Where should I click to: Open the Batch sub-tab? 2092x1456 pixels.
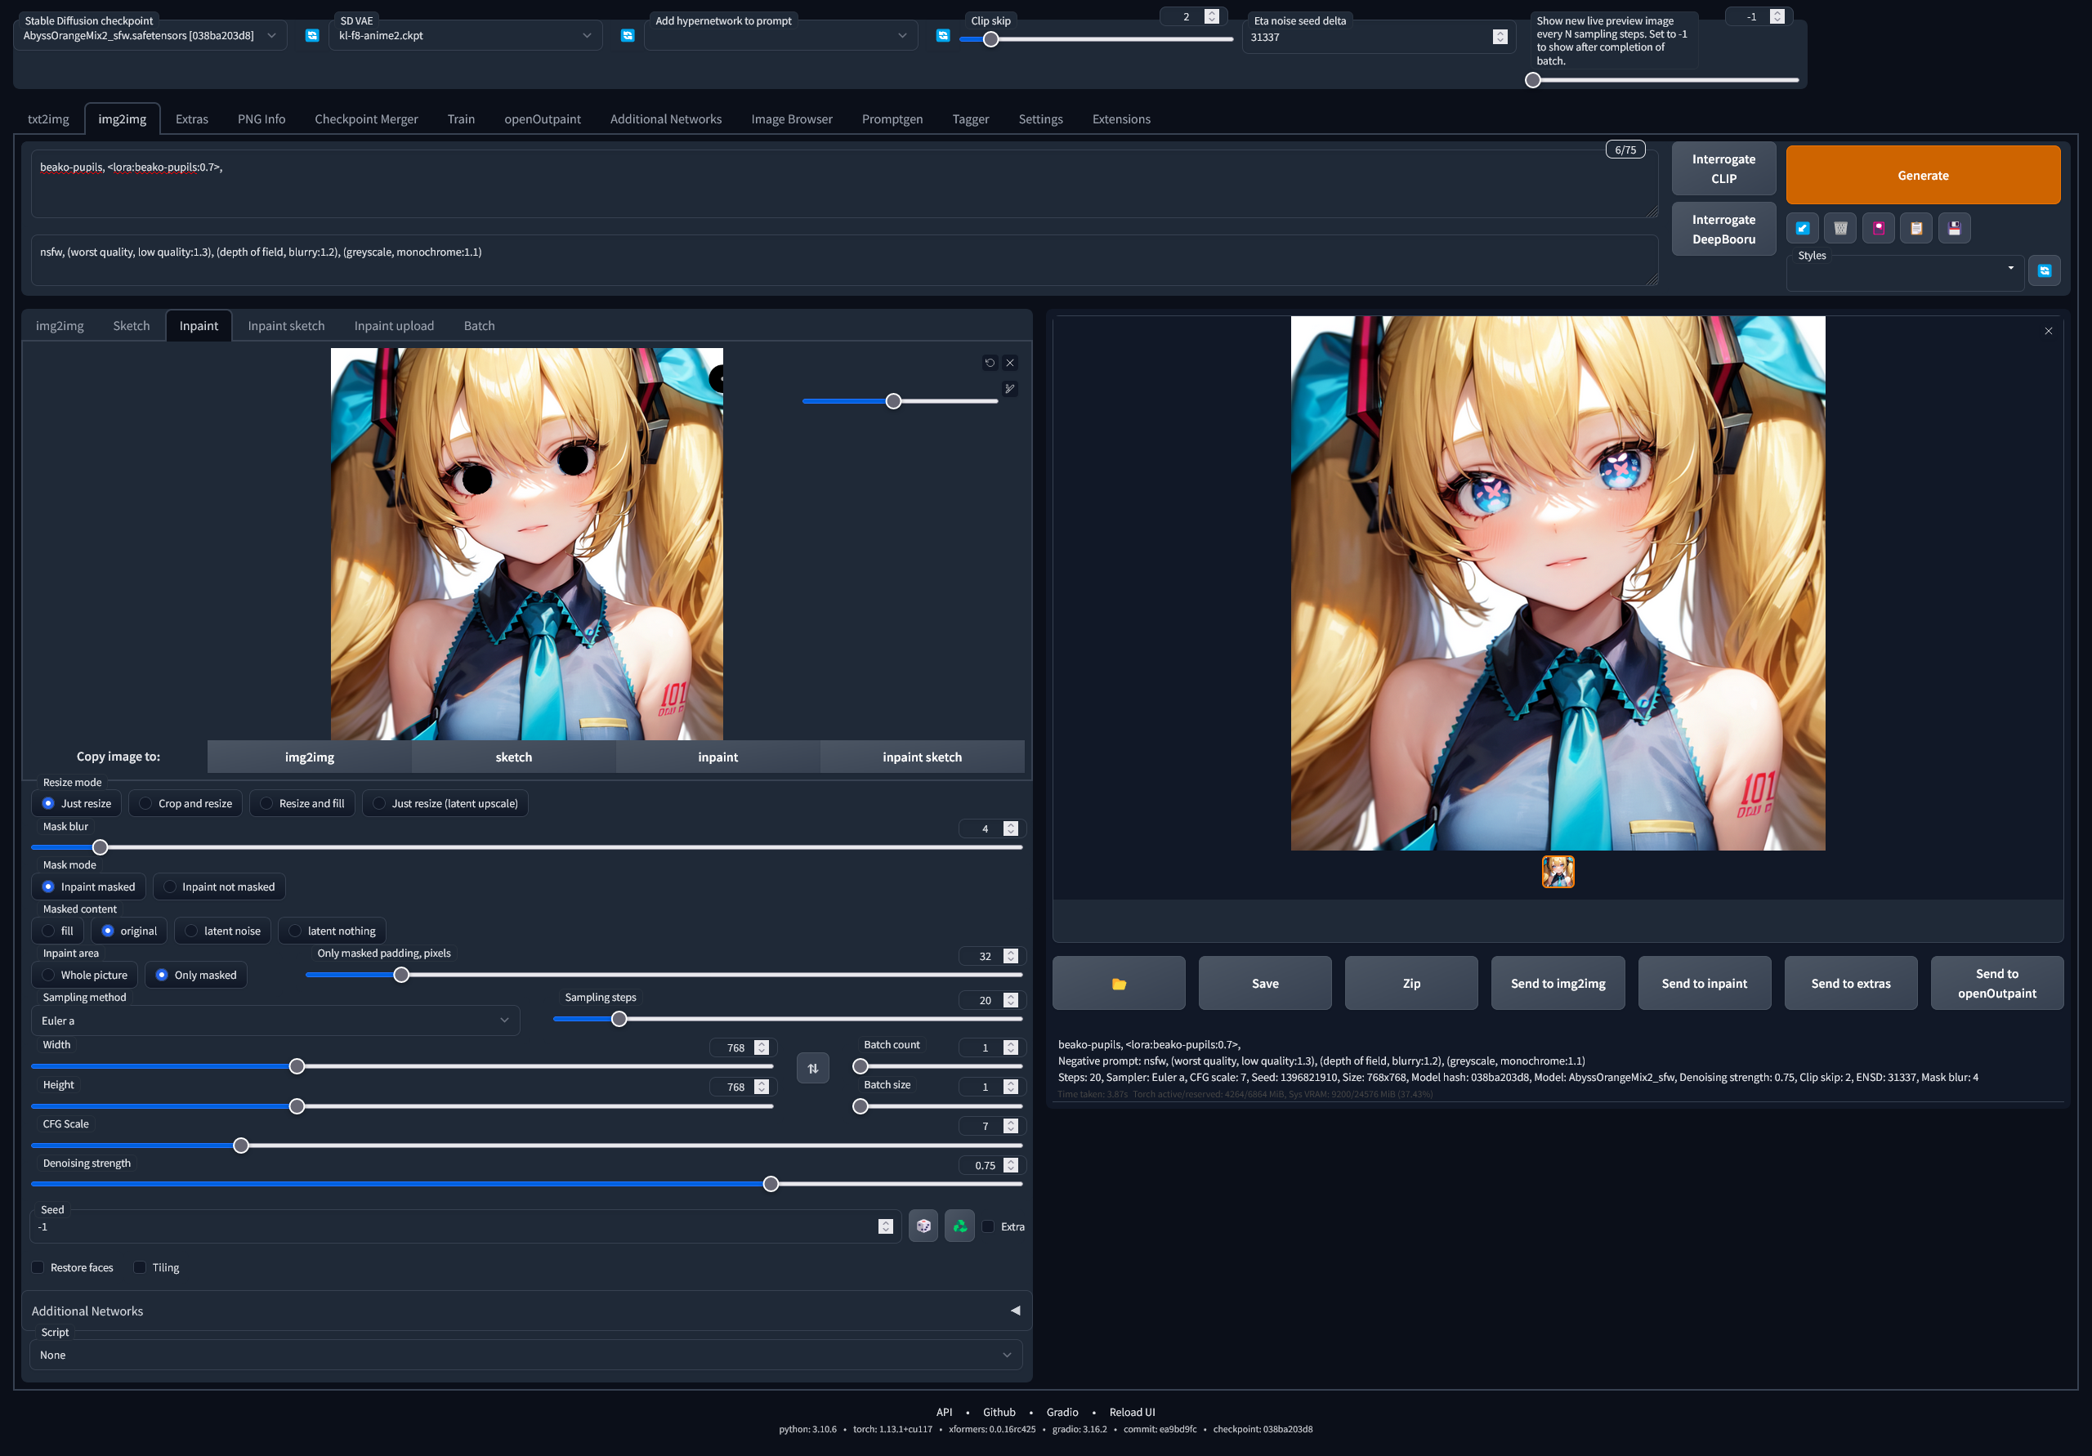click(x=479, y=326)
